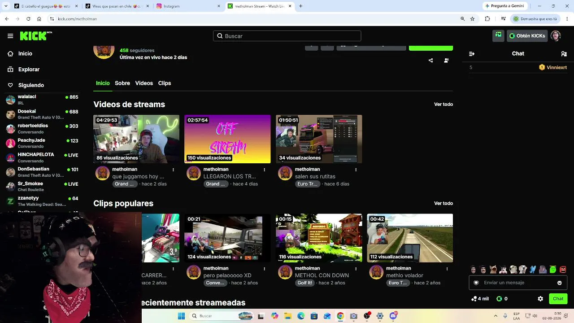Insert the red angry face emote
The height and width of the screenshot is (323, 574).
[x=563, y=270]
